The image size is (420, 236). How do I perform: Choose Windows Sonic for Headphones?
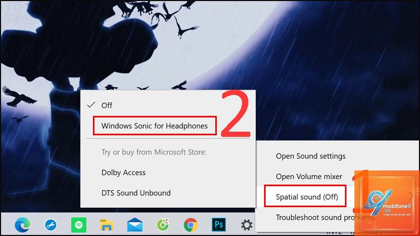[168, 126]
